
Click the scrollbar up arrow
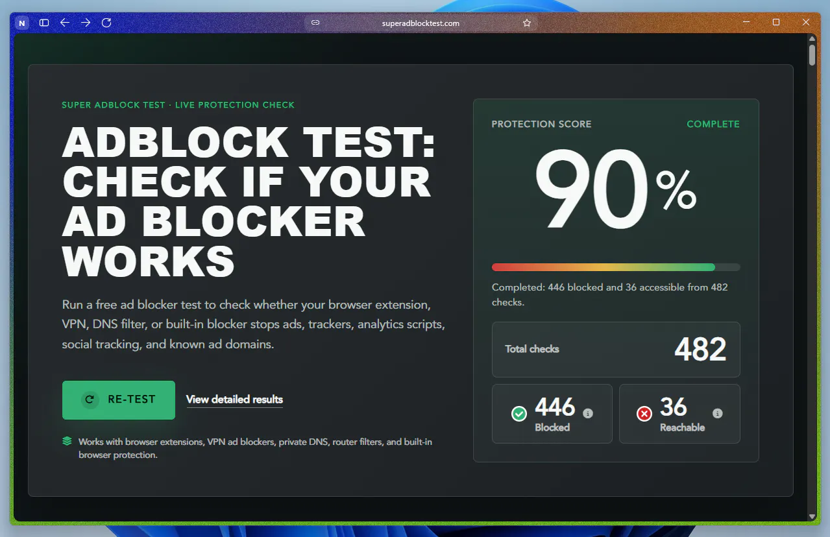[812, 38]
